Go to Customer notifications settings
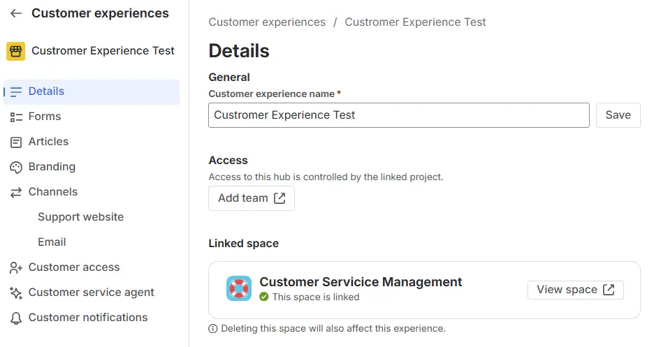This screenshot has height=347, width=654. (88, 318)
